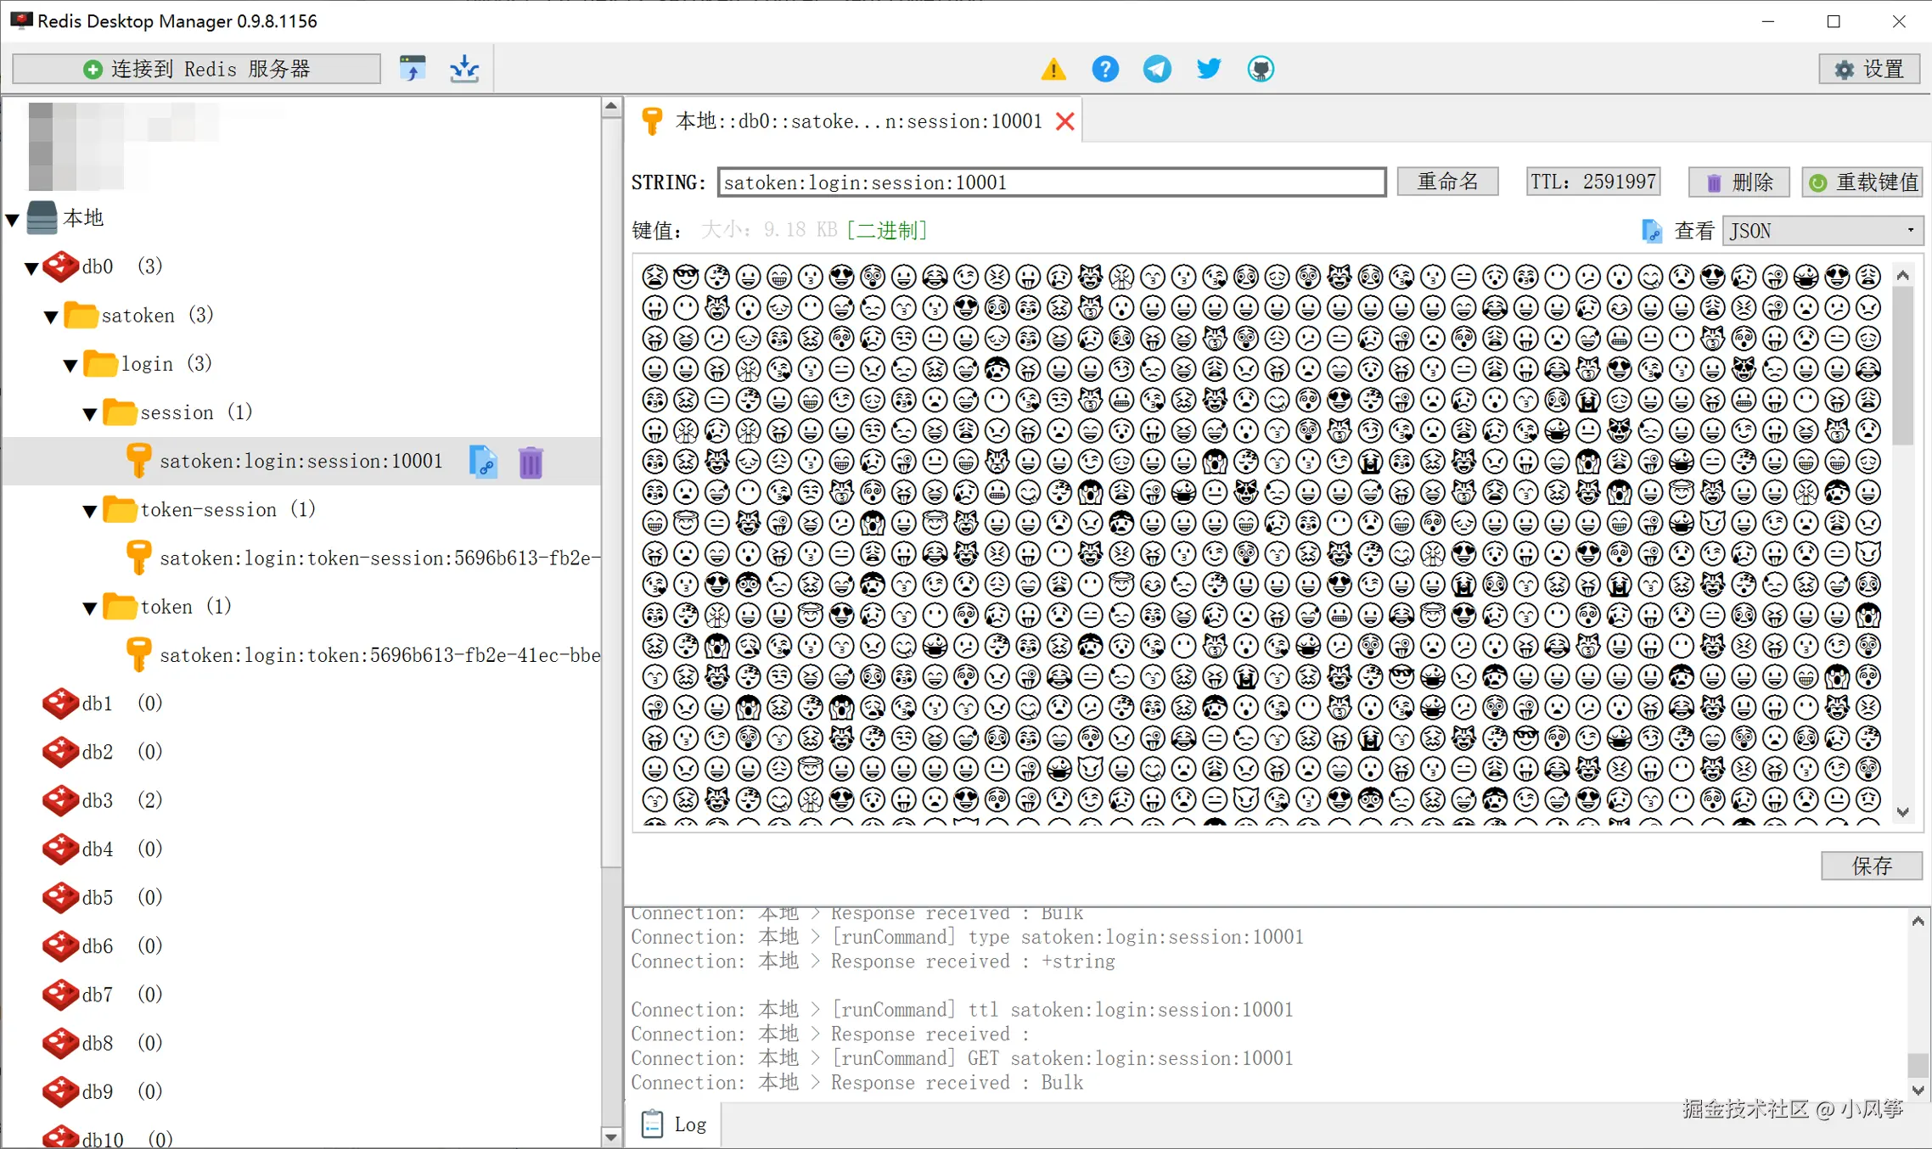
Task: Save changes with the 保存 button
Action: tap(1871, 866)
